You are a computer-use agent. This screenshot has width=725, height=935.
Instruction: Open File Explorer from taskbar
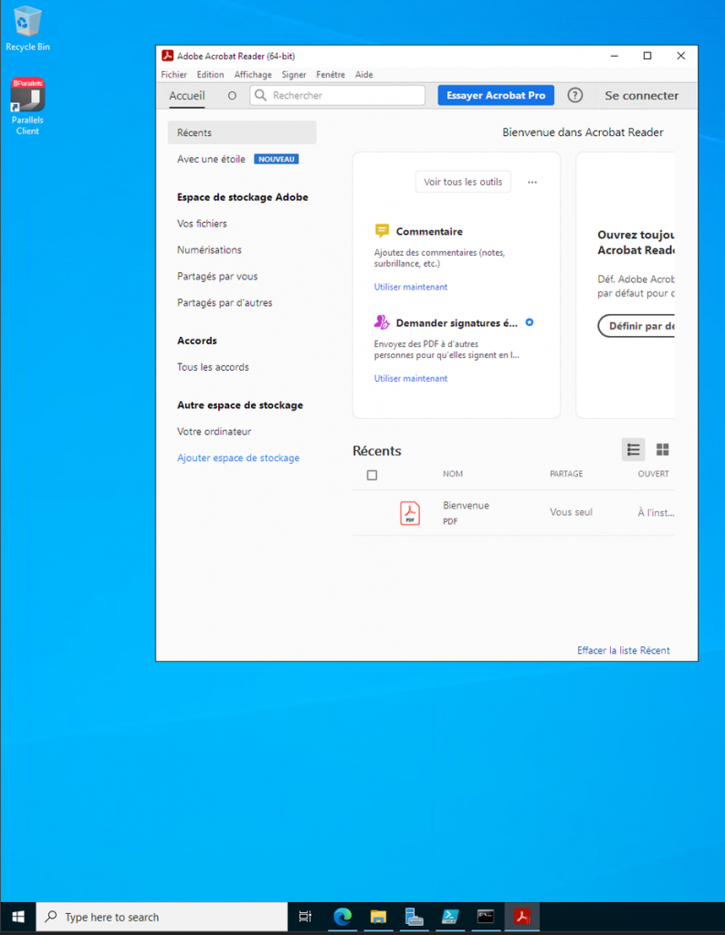click(378, 917)
